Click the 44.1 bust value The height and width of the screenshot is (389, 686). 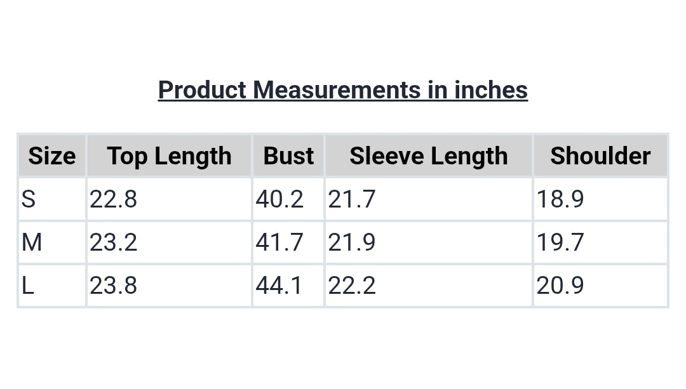click(279, 286)
